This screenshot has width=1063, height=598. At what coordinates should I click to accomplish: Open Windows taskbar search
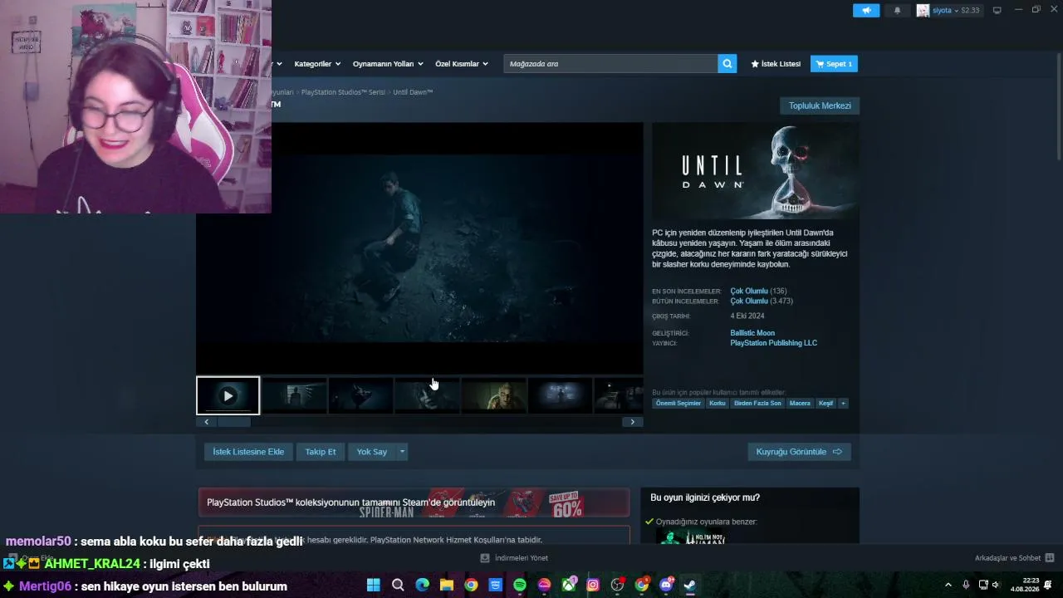click(398, 585)
